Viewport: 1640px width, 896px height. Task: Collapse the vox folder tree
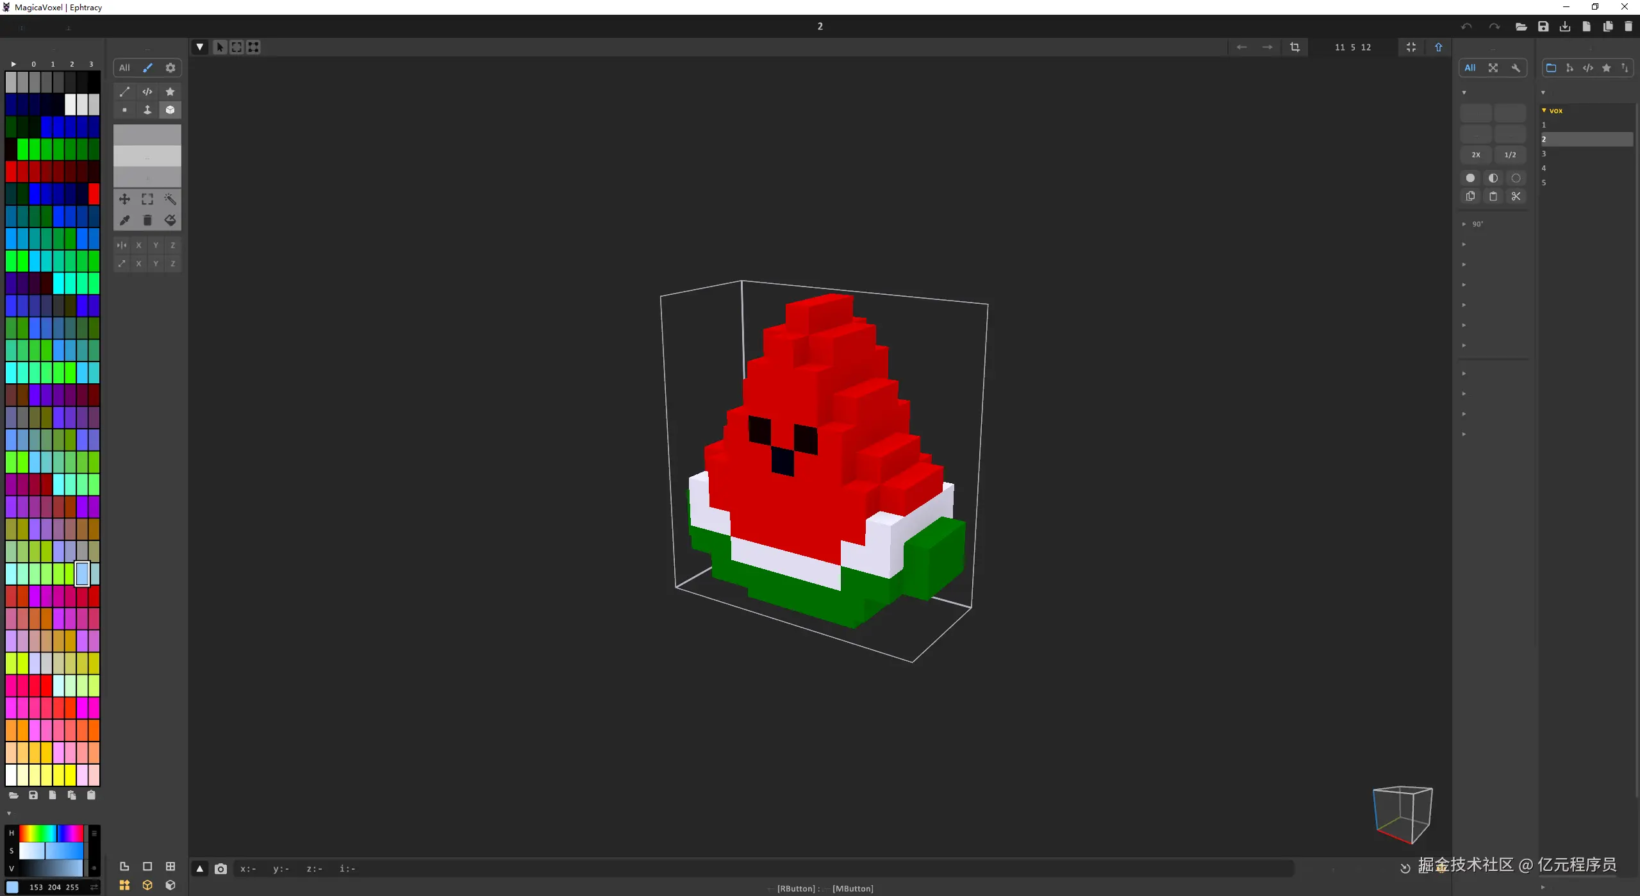coord(1544,111)
